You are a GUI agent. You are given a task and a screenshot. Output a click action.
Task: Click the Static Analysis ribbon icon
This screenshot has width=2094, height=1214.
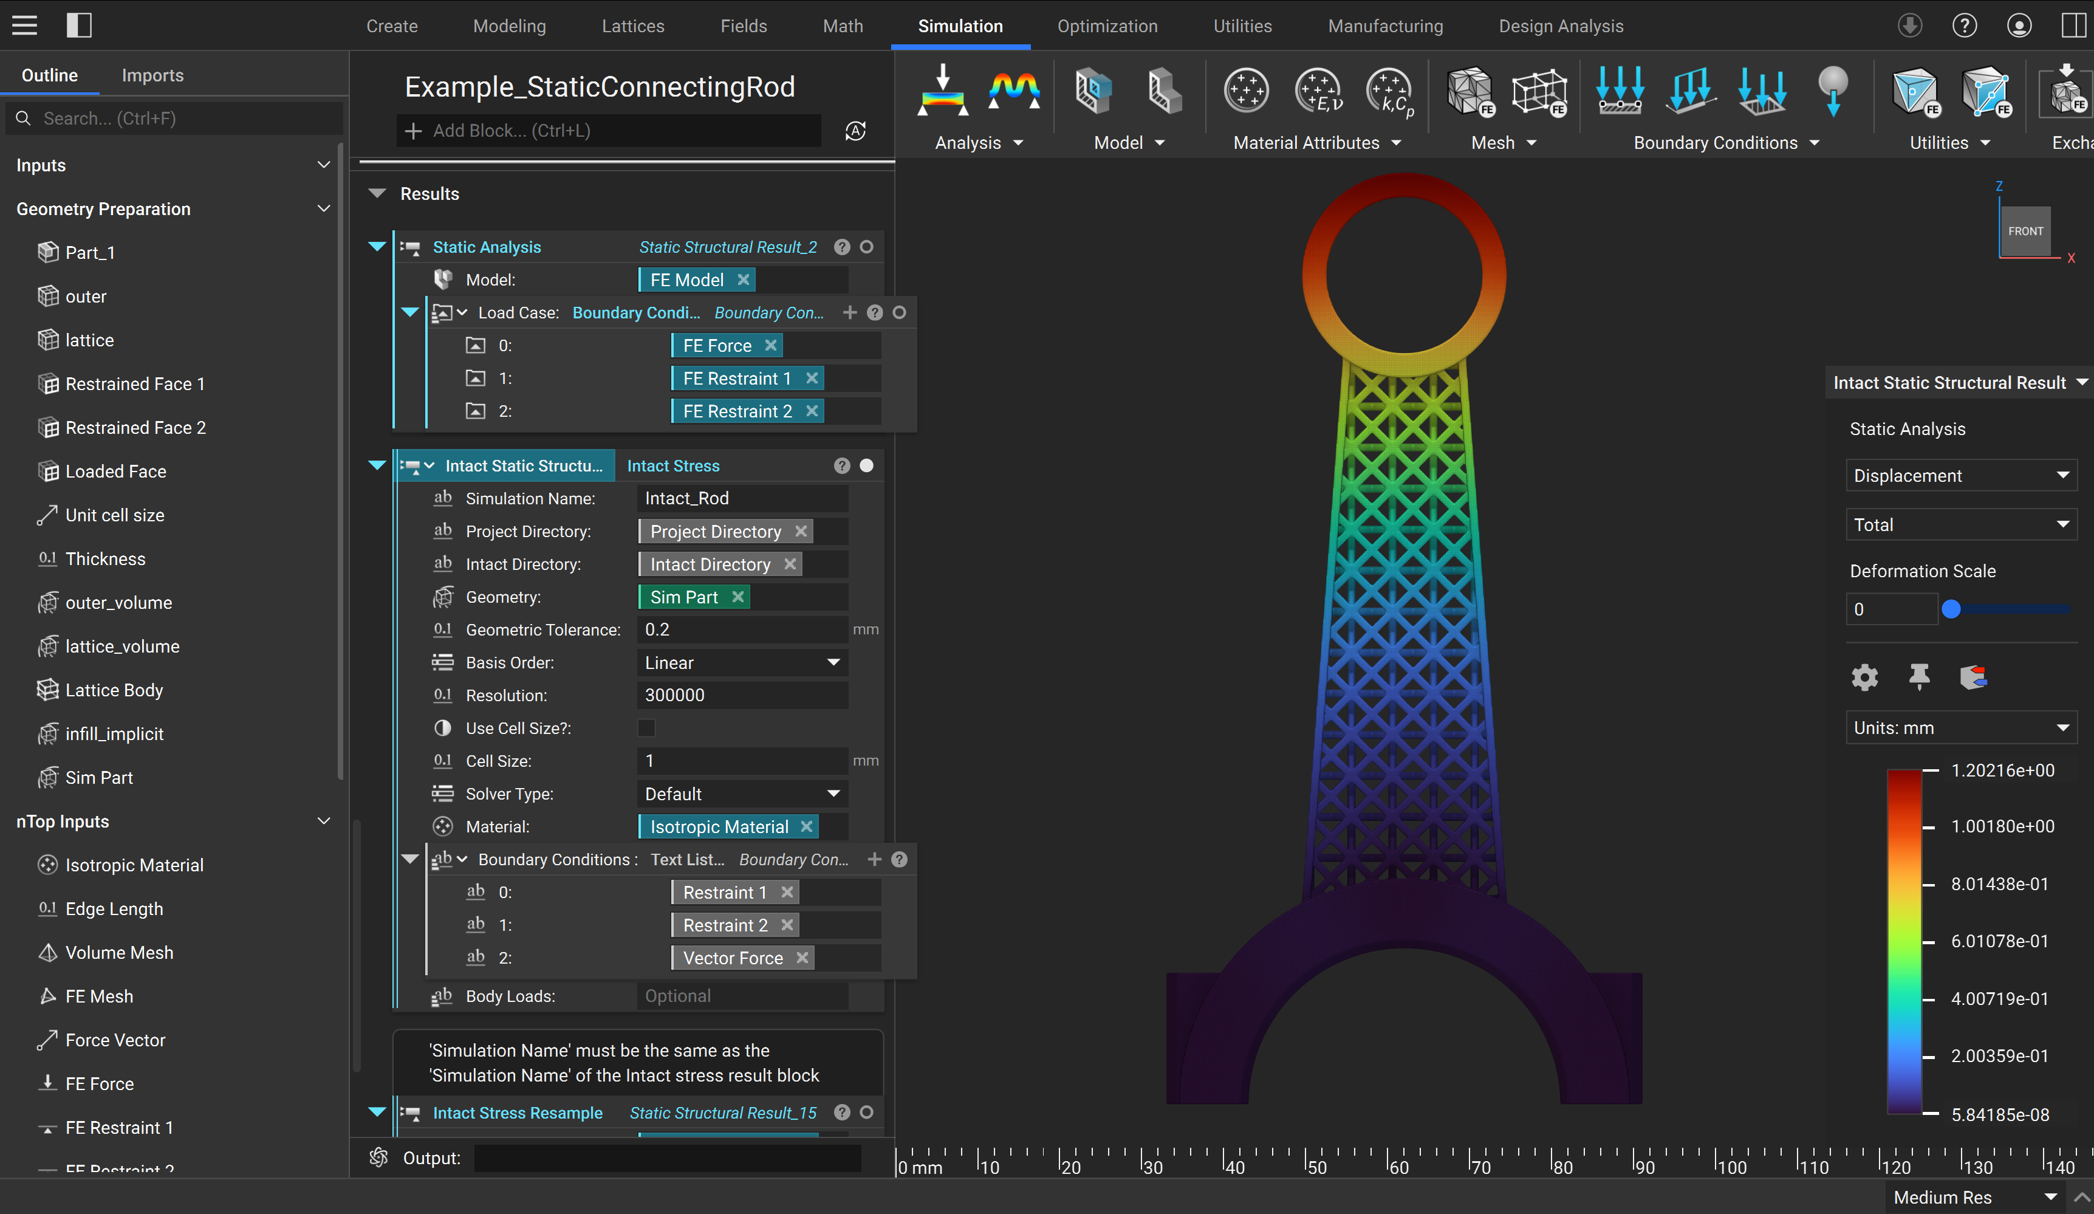pos(942,90)
